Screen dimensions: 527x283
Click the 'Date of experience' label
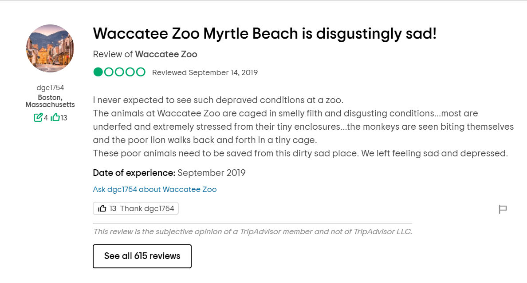pos(134,173)
